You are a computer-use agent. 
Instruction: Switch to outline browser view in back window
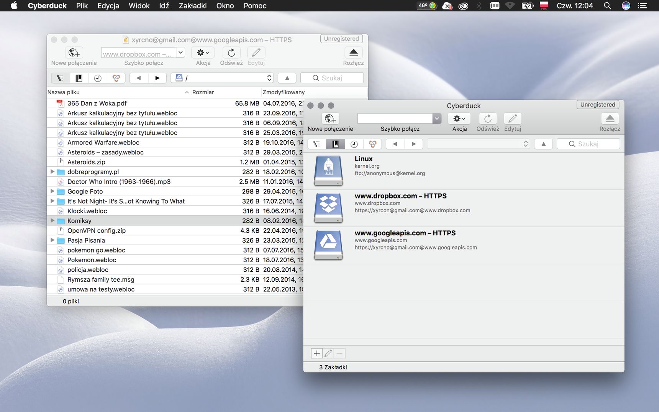coord(61,78)
